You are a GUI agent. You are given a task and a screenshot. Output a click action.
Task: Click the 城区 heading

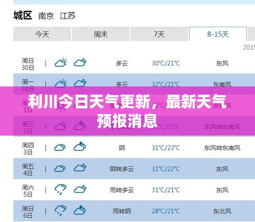23,15
